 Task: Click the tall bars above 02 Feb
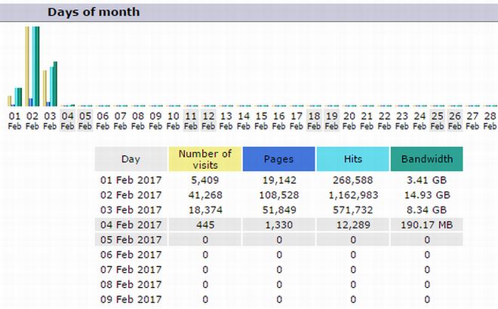tap(32, 66)
